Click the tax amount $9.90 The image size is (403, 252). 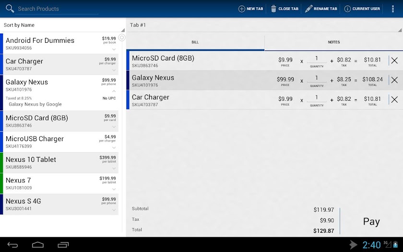pos(327,220)
